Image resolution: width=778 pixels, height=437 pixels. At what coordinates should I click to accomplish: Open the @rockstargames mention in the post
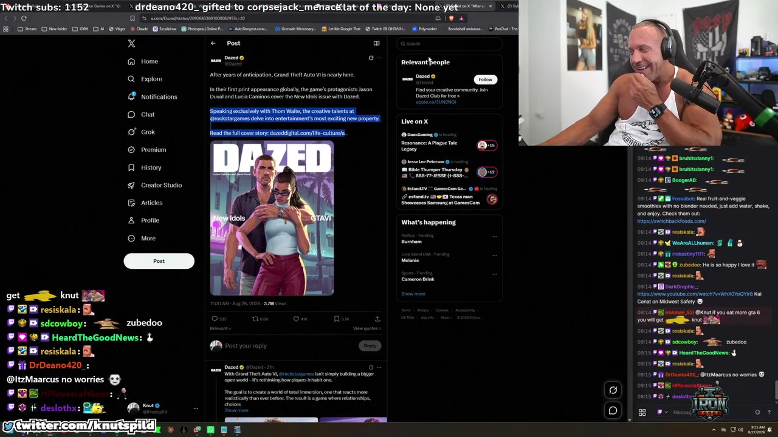230,118
